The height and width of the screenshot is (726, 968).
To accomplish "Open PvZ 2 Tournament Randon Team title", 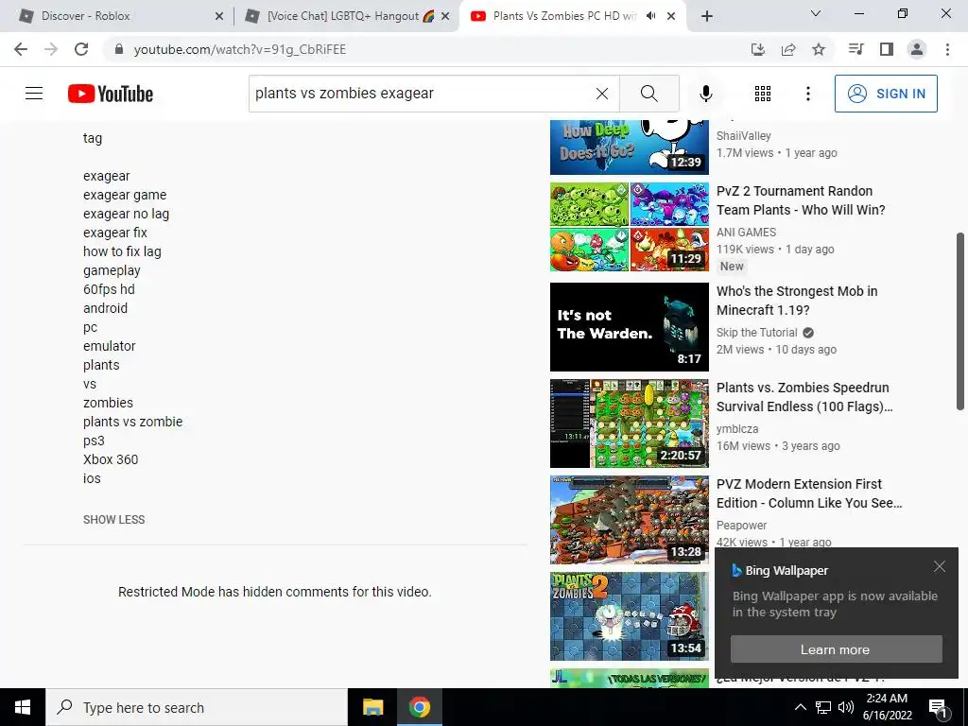I will click(801, 200).
